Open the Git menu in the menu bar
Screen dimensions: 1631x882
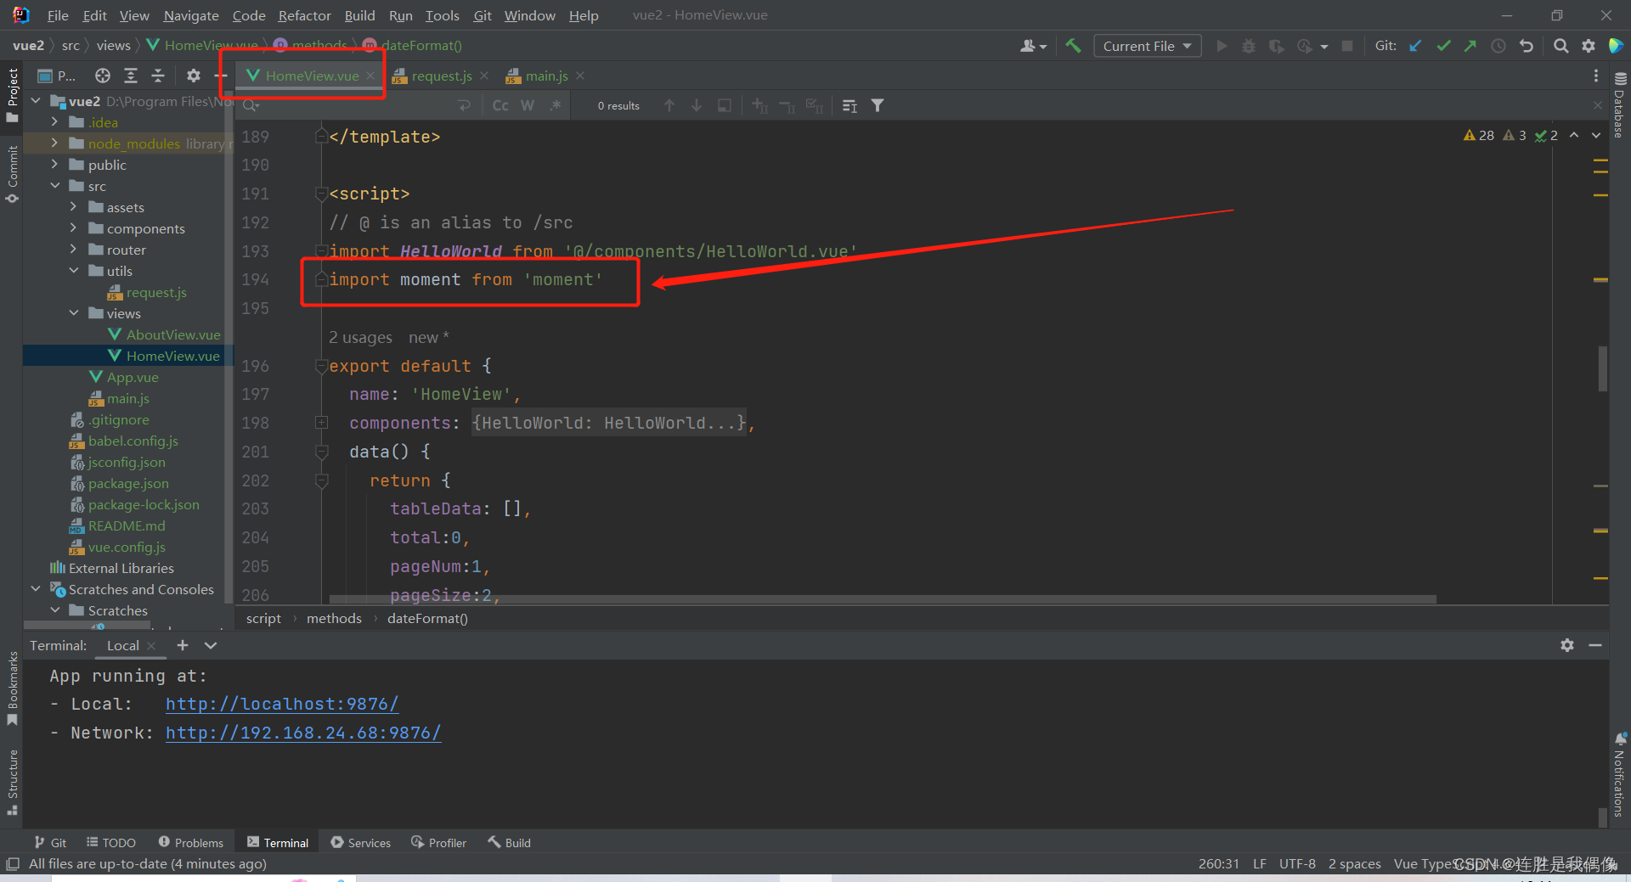[x=482, y=15]
